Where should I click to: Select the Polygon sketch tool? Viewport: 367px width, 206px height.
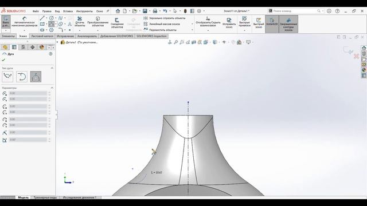[x=51, y=30]
